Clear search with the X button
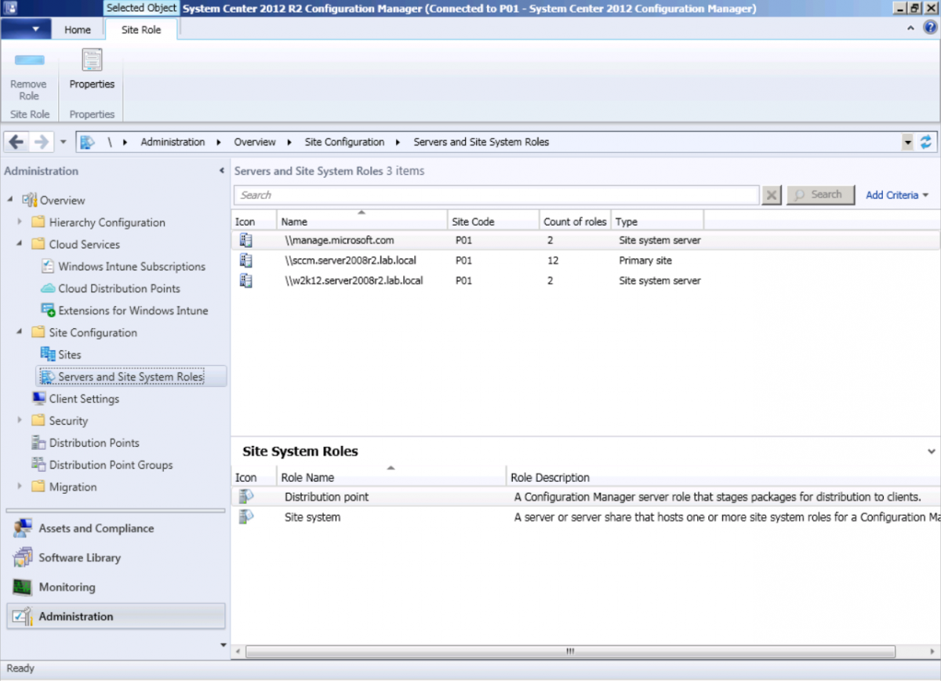Viewport: 941px width, 681px height. coord(772,195)
